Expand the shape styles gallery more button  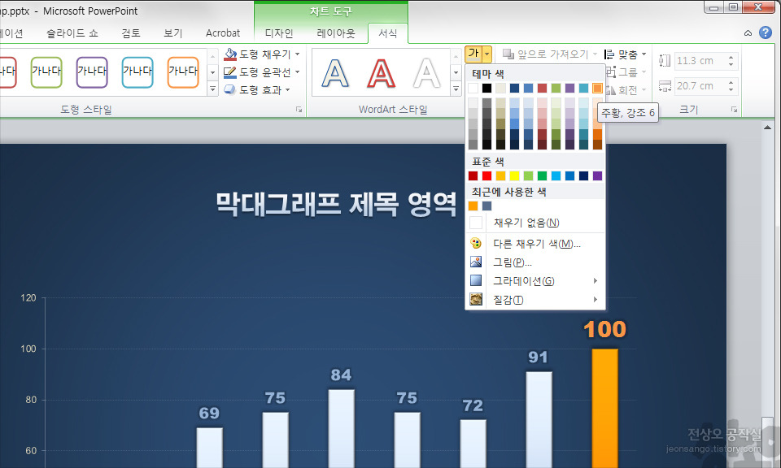point(212,89)
